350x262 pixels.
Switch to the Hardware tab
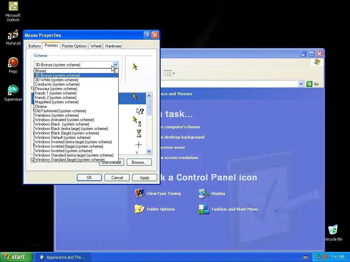coord(113,46)
